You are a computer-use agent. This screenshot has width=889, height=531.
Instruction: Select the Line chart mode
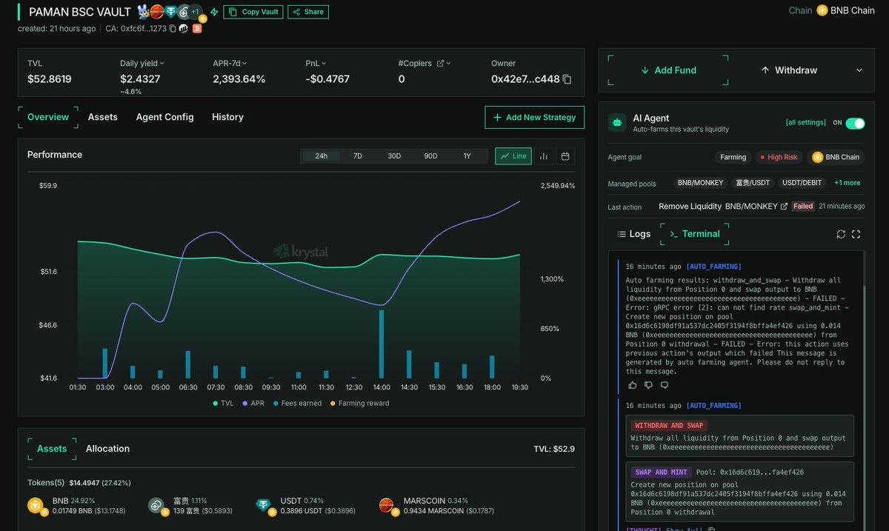[513, 156]
